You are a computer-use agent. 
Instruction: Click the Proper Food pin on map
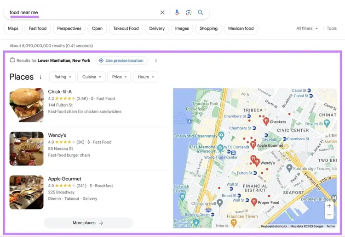pos(254,202)
